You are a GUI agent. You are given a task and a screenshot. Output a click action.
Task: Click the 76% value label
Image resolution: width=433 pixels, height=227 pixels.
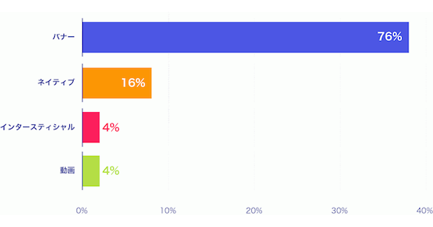pos(390,37)
